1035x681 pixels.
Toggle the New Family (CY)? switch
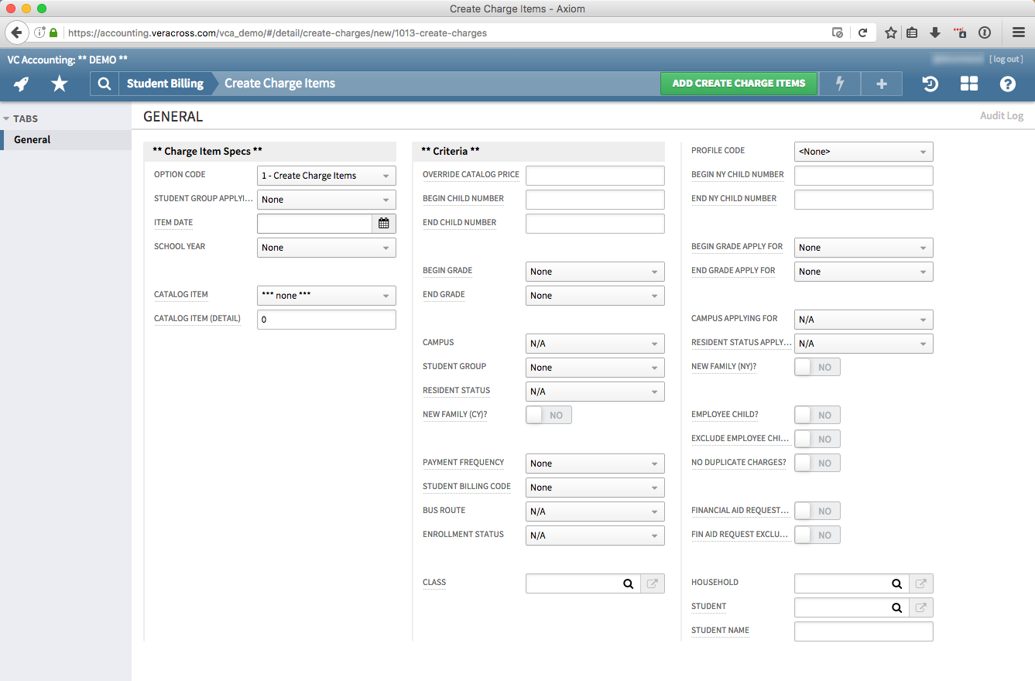pos(548,416)
